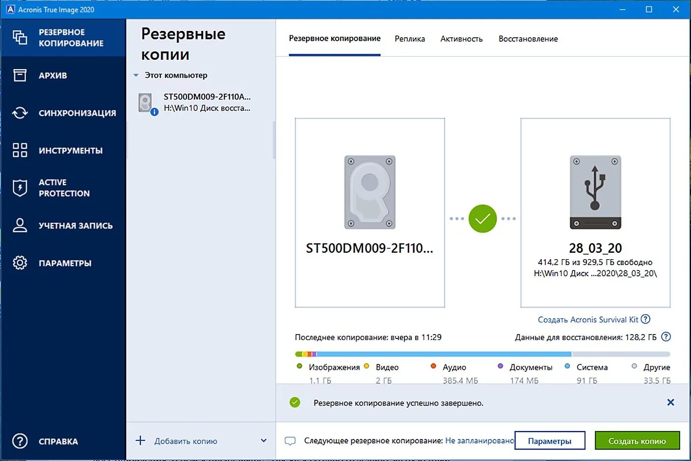The image size is (691, 461).
Task: Click the backup list scrollbar
Action: click(274, 140)
